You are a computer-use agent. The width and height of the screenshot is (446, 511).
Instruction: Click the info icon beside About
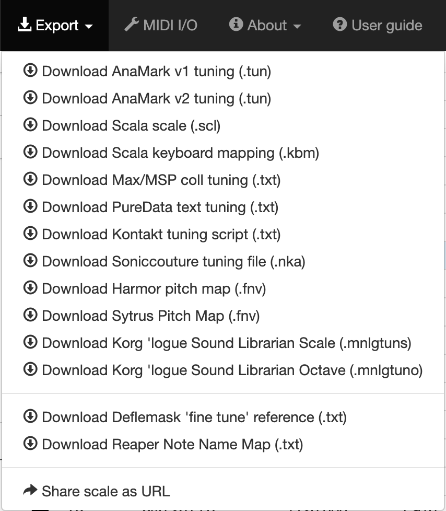[236, 25]
